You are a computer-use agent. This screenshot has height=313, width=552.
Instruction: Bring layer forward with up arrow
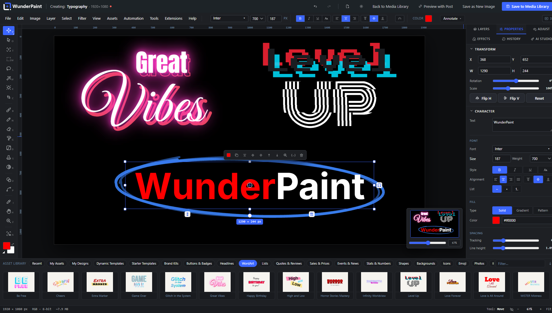click(x=269, y=155)
